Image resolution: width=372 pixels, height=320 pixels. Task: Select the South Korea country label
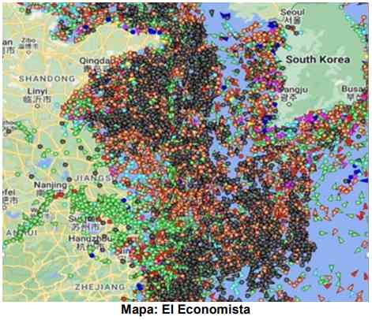(318, 59)
